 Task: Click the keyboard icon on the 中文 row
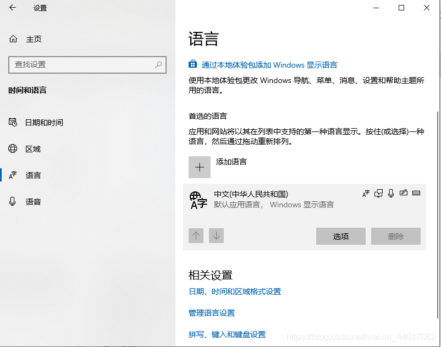point(416,193)
